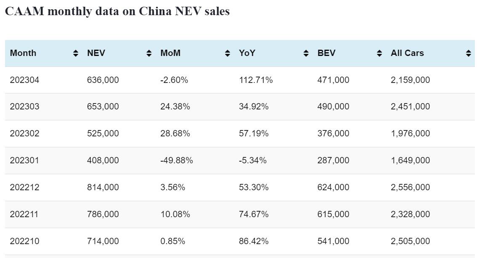Click the -49.88% MoM cell
Image resolution: width=477 pixels, height=258 pixels.
[176, 160]
